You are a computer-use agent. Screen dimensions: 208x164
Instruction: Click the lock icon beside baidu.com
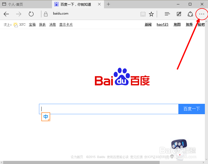coord(46,14)
